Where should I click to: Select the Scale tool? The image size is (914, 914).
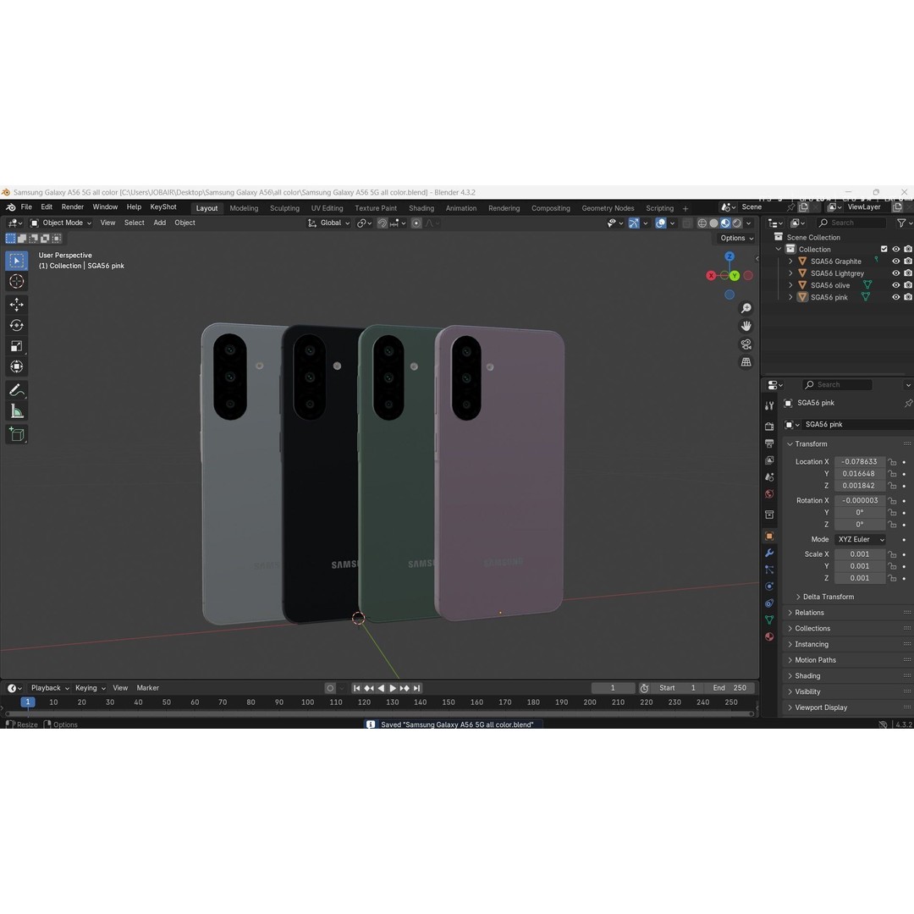click(16, 346)
